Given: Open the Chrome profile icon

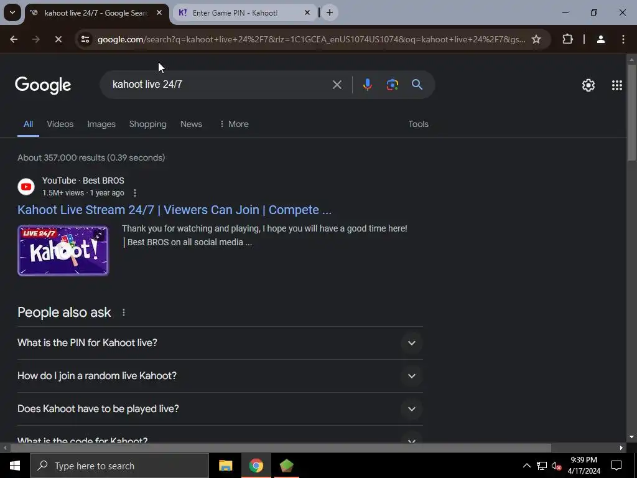Looking at the screenshot, I should 601,39.
